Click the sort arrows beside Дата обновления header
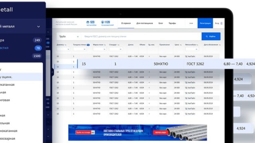The width and height of the screenshot is (255, 143). [x=220, y=45]
